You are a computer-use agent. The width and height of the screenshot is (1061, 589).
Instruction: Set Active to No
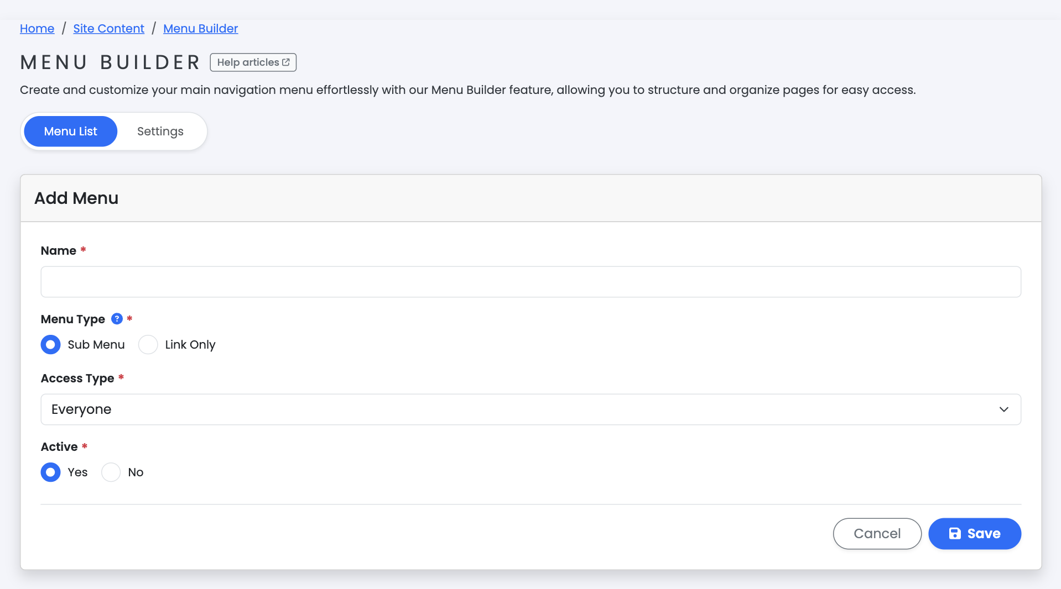pyautogui.click(x=111, y=472)
